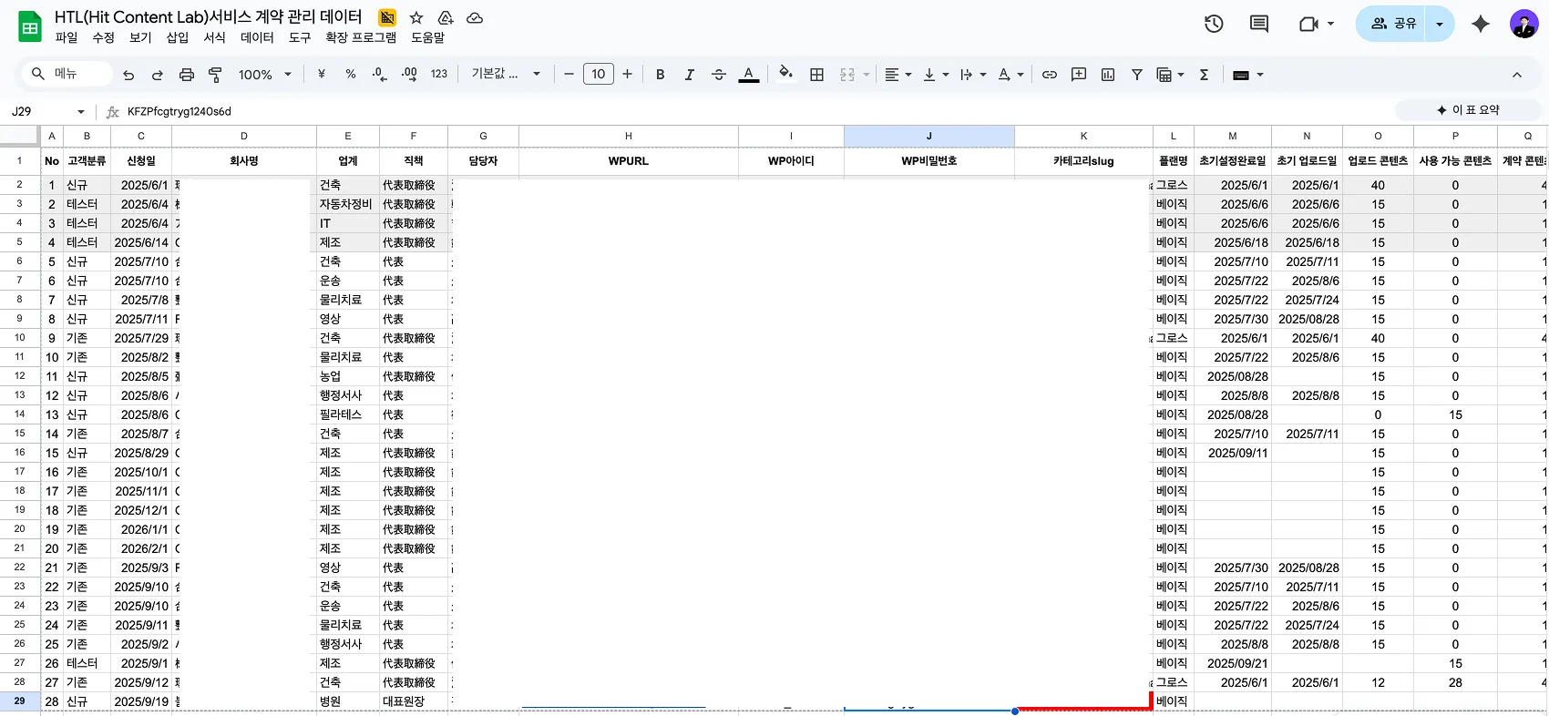Image resolution: width=1549 pixels, height=716 pixels.
Task: Open the text color picker
Action: click(x=748, y=75)
